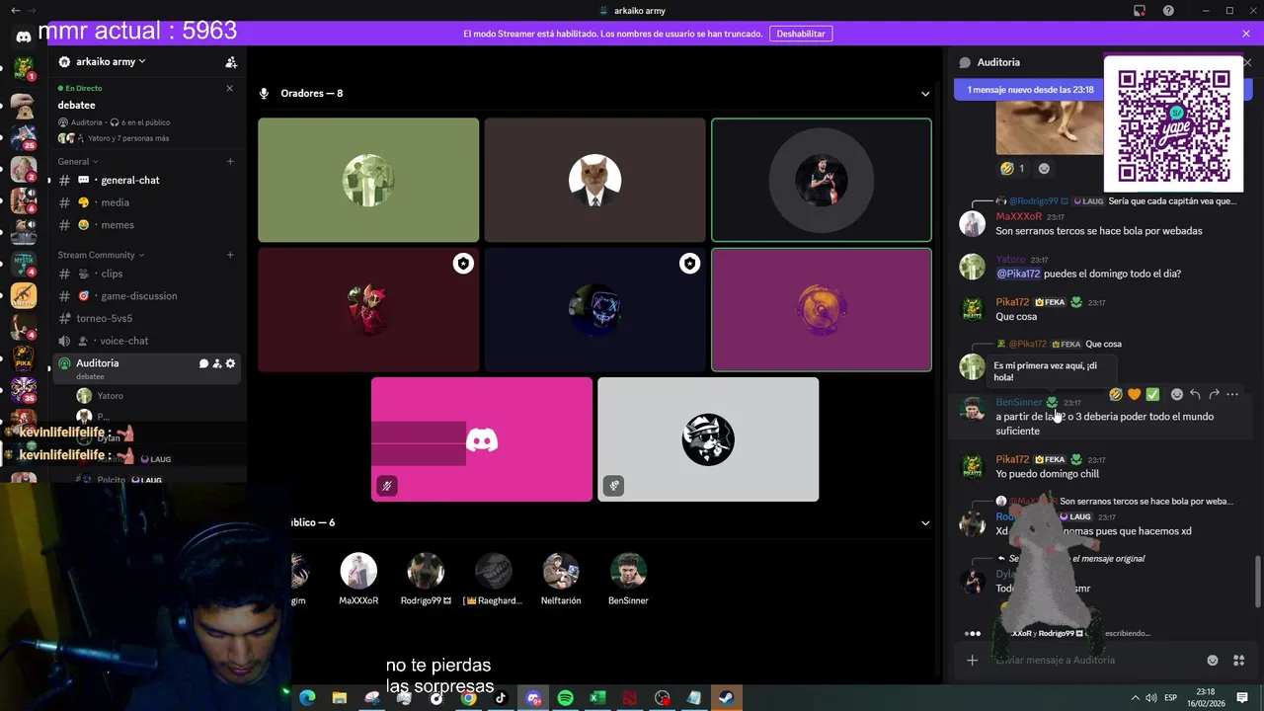Viewport: 1264px width, 711px height.
Task: Open @Pika172 mention in Yatoro message
Action: (x=1018, y=274)
